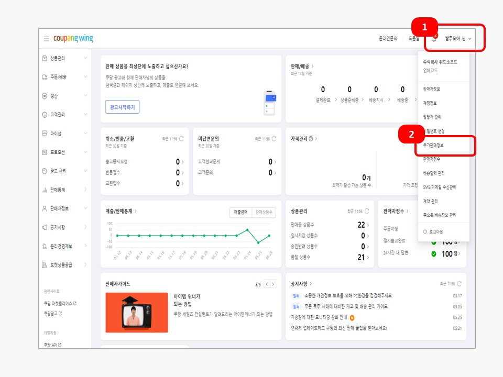
Task: Open the 아이템 위너 guide video thumbnail
Action: click(136, 312)
